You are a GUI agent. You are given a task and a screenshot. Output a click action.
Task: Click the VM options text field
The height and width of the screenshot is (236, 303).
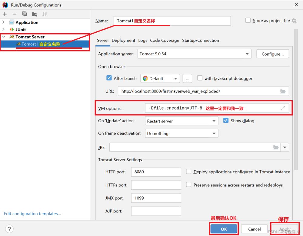pyautogui.click(x=217, y=108)
